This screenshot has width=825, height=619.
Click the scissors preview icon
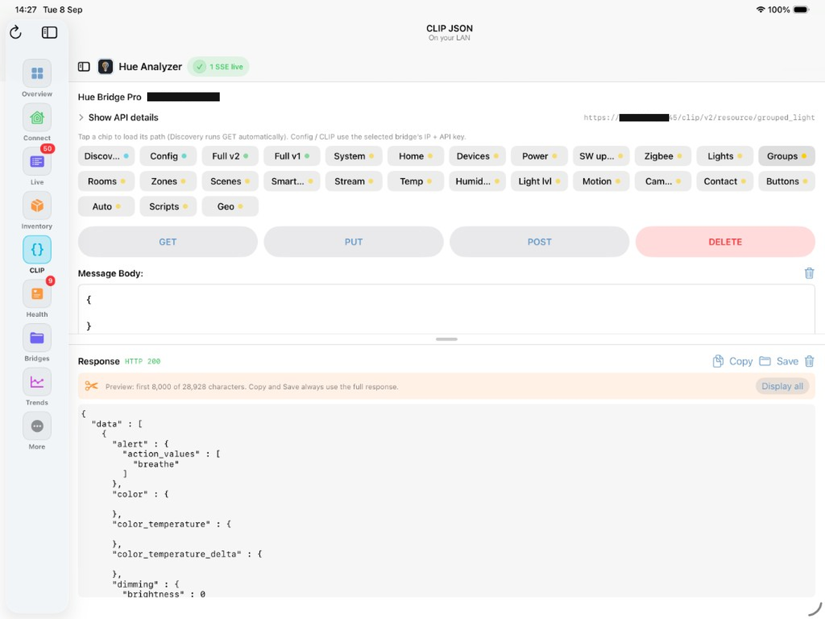pos(91,386)
